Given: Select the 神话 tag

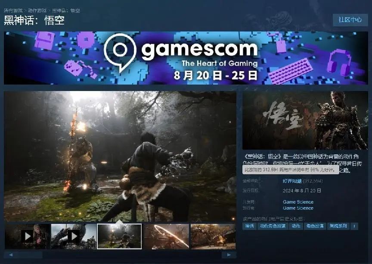Looking at the screenshot, I should tap(250, 226).
